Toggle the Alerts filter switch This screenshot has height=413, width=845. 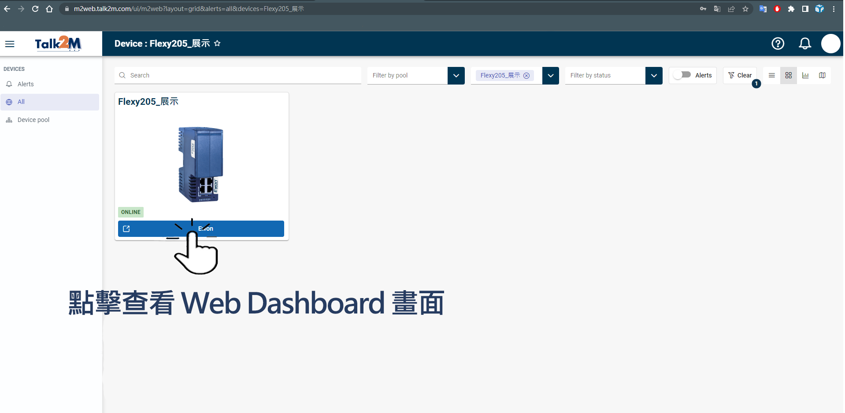click(x=682, y=75)
